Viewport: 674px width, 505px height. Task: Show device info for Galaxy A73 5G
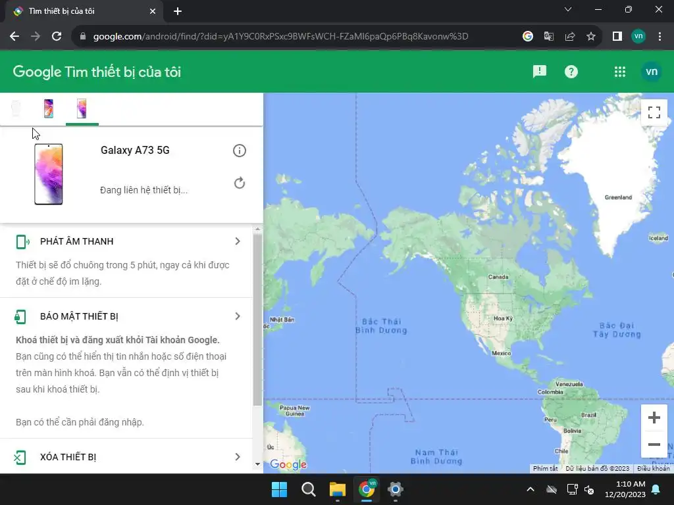click(x=240, y=151)
